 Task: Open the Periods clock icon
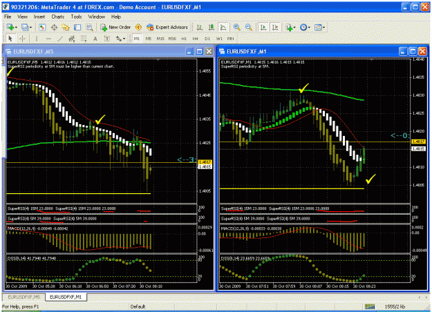pyautogui.click(x=303, y=27)
